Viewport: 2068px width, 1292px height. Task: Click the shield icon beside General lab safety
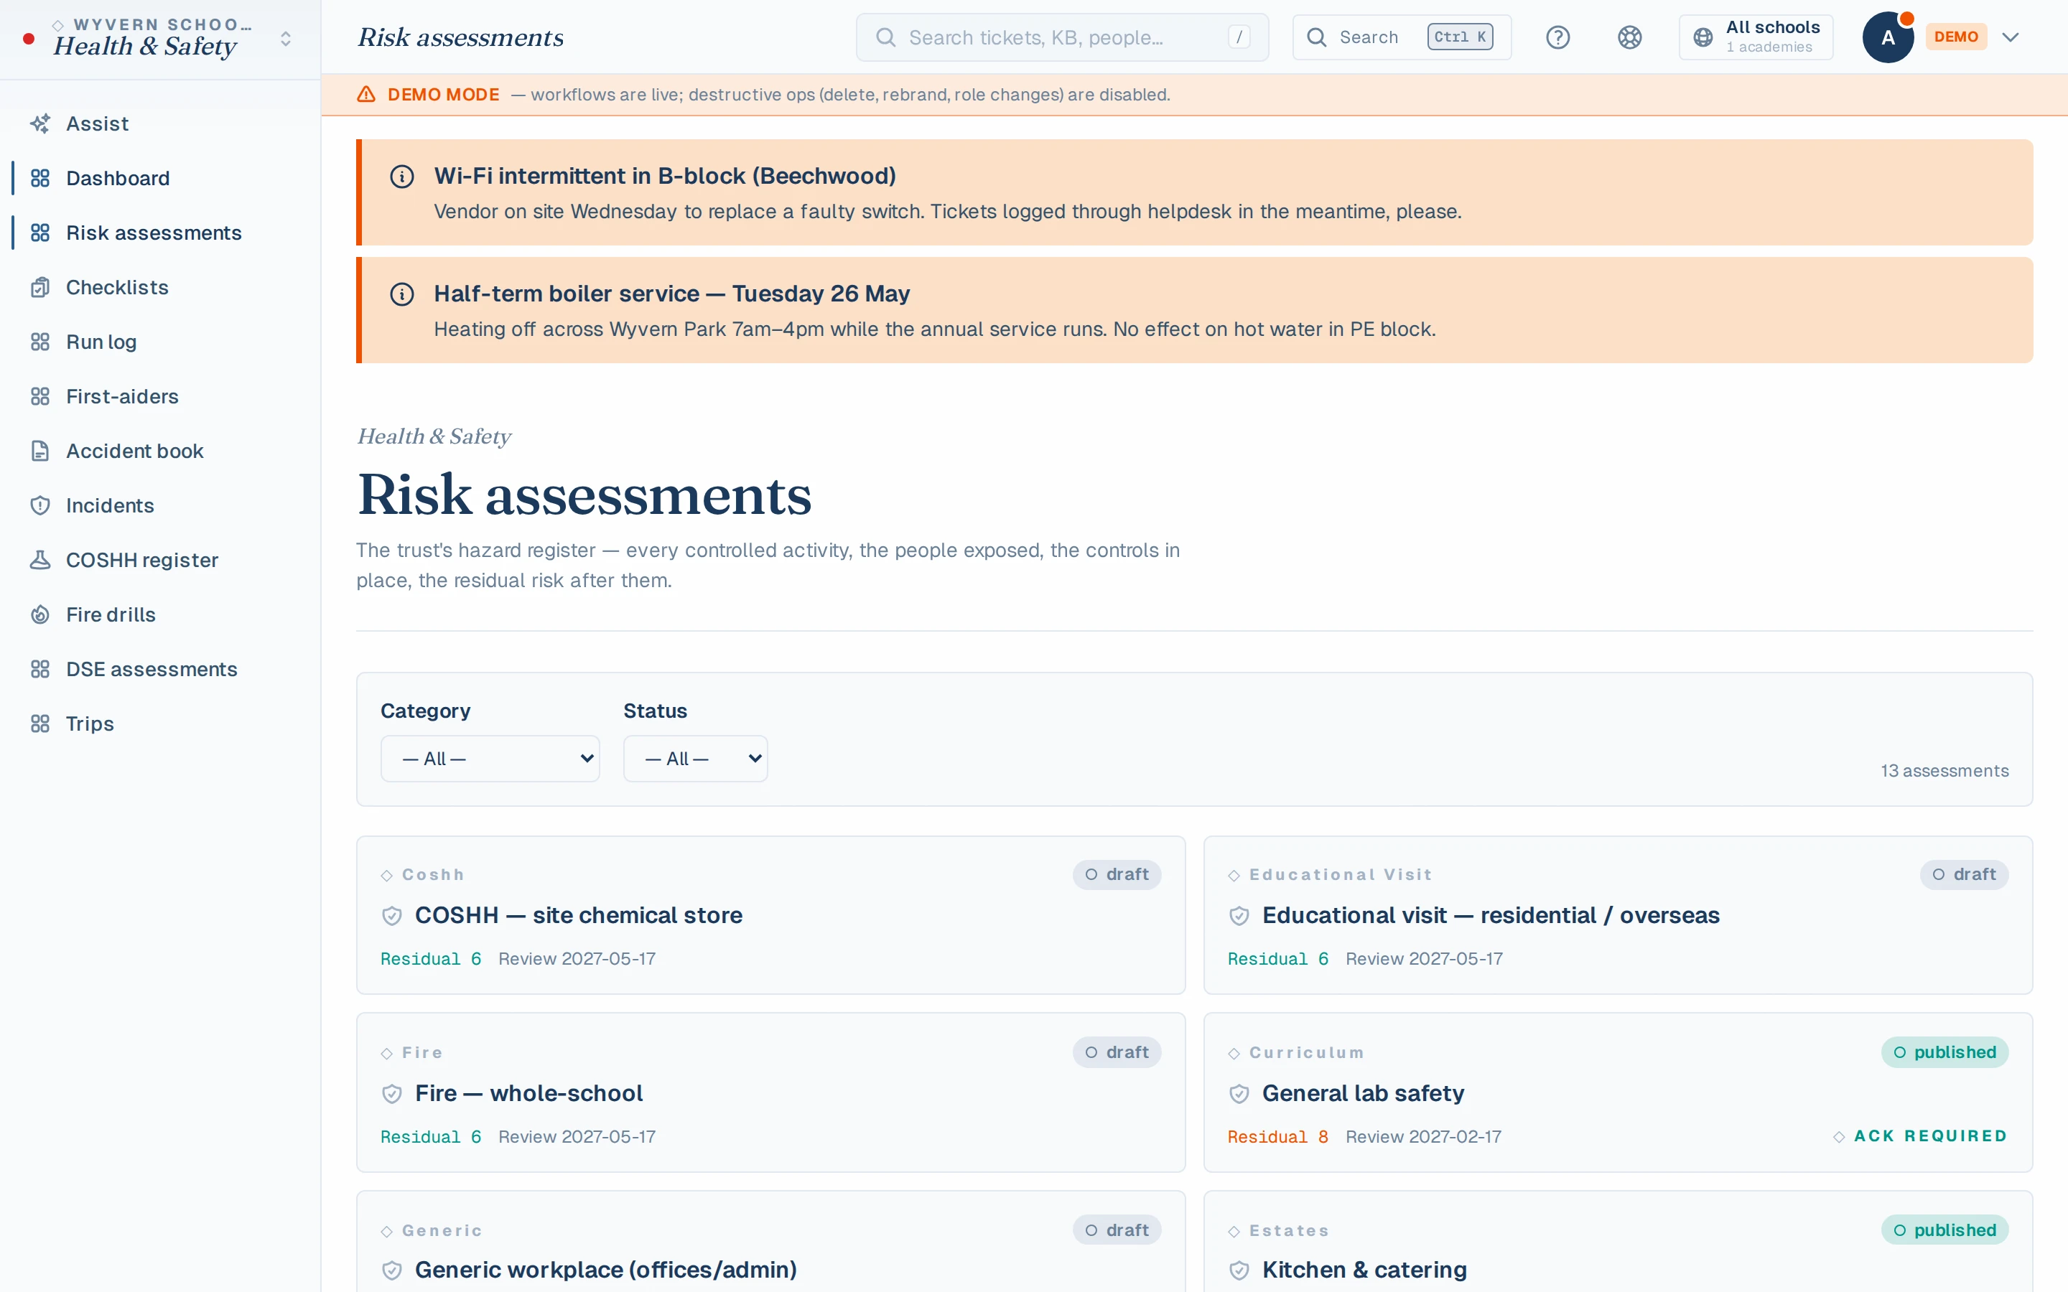coord(1239,1094)
